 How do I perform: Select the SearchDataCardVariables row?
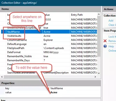click(49, 72)
